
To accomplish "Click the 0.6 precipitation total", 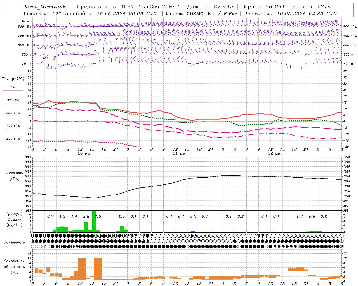I will [x=312, y=216].
